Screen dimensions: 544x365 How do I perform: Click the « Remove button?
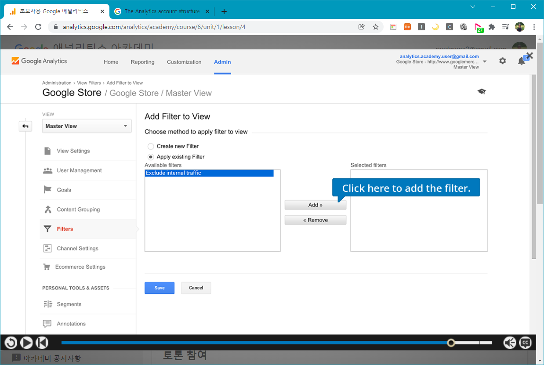point(315,220)
